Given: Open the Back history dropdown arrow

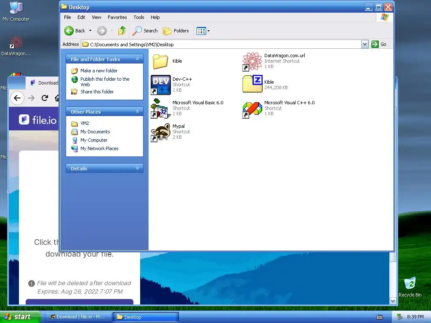Looking at the screenshot, I should [x=90, y=31].
